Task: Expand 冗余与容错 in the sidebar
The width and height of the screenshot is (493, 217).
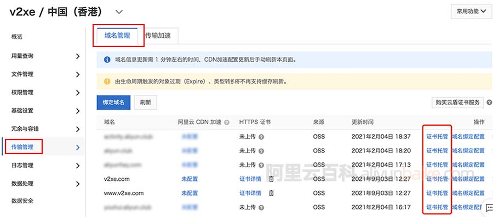Action: point(78,129)
